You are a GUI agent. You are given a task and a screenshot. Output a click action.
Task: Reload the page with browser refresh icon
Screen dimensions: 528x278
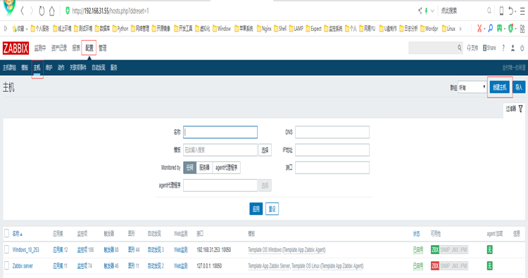tap(42, 11)
